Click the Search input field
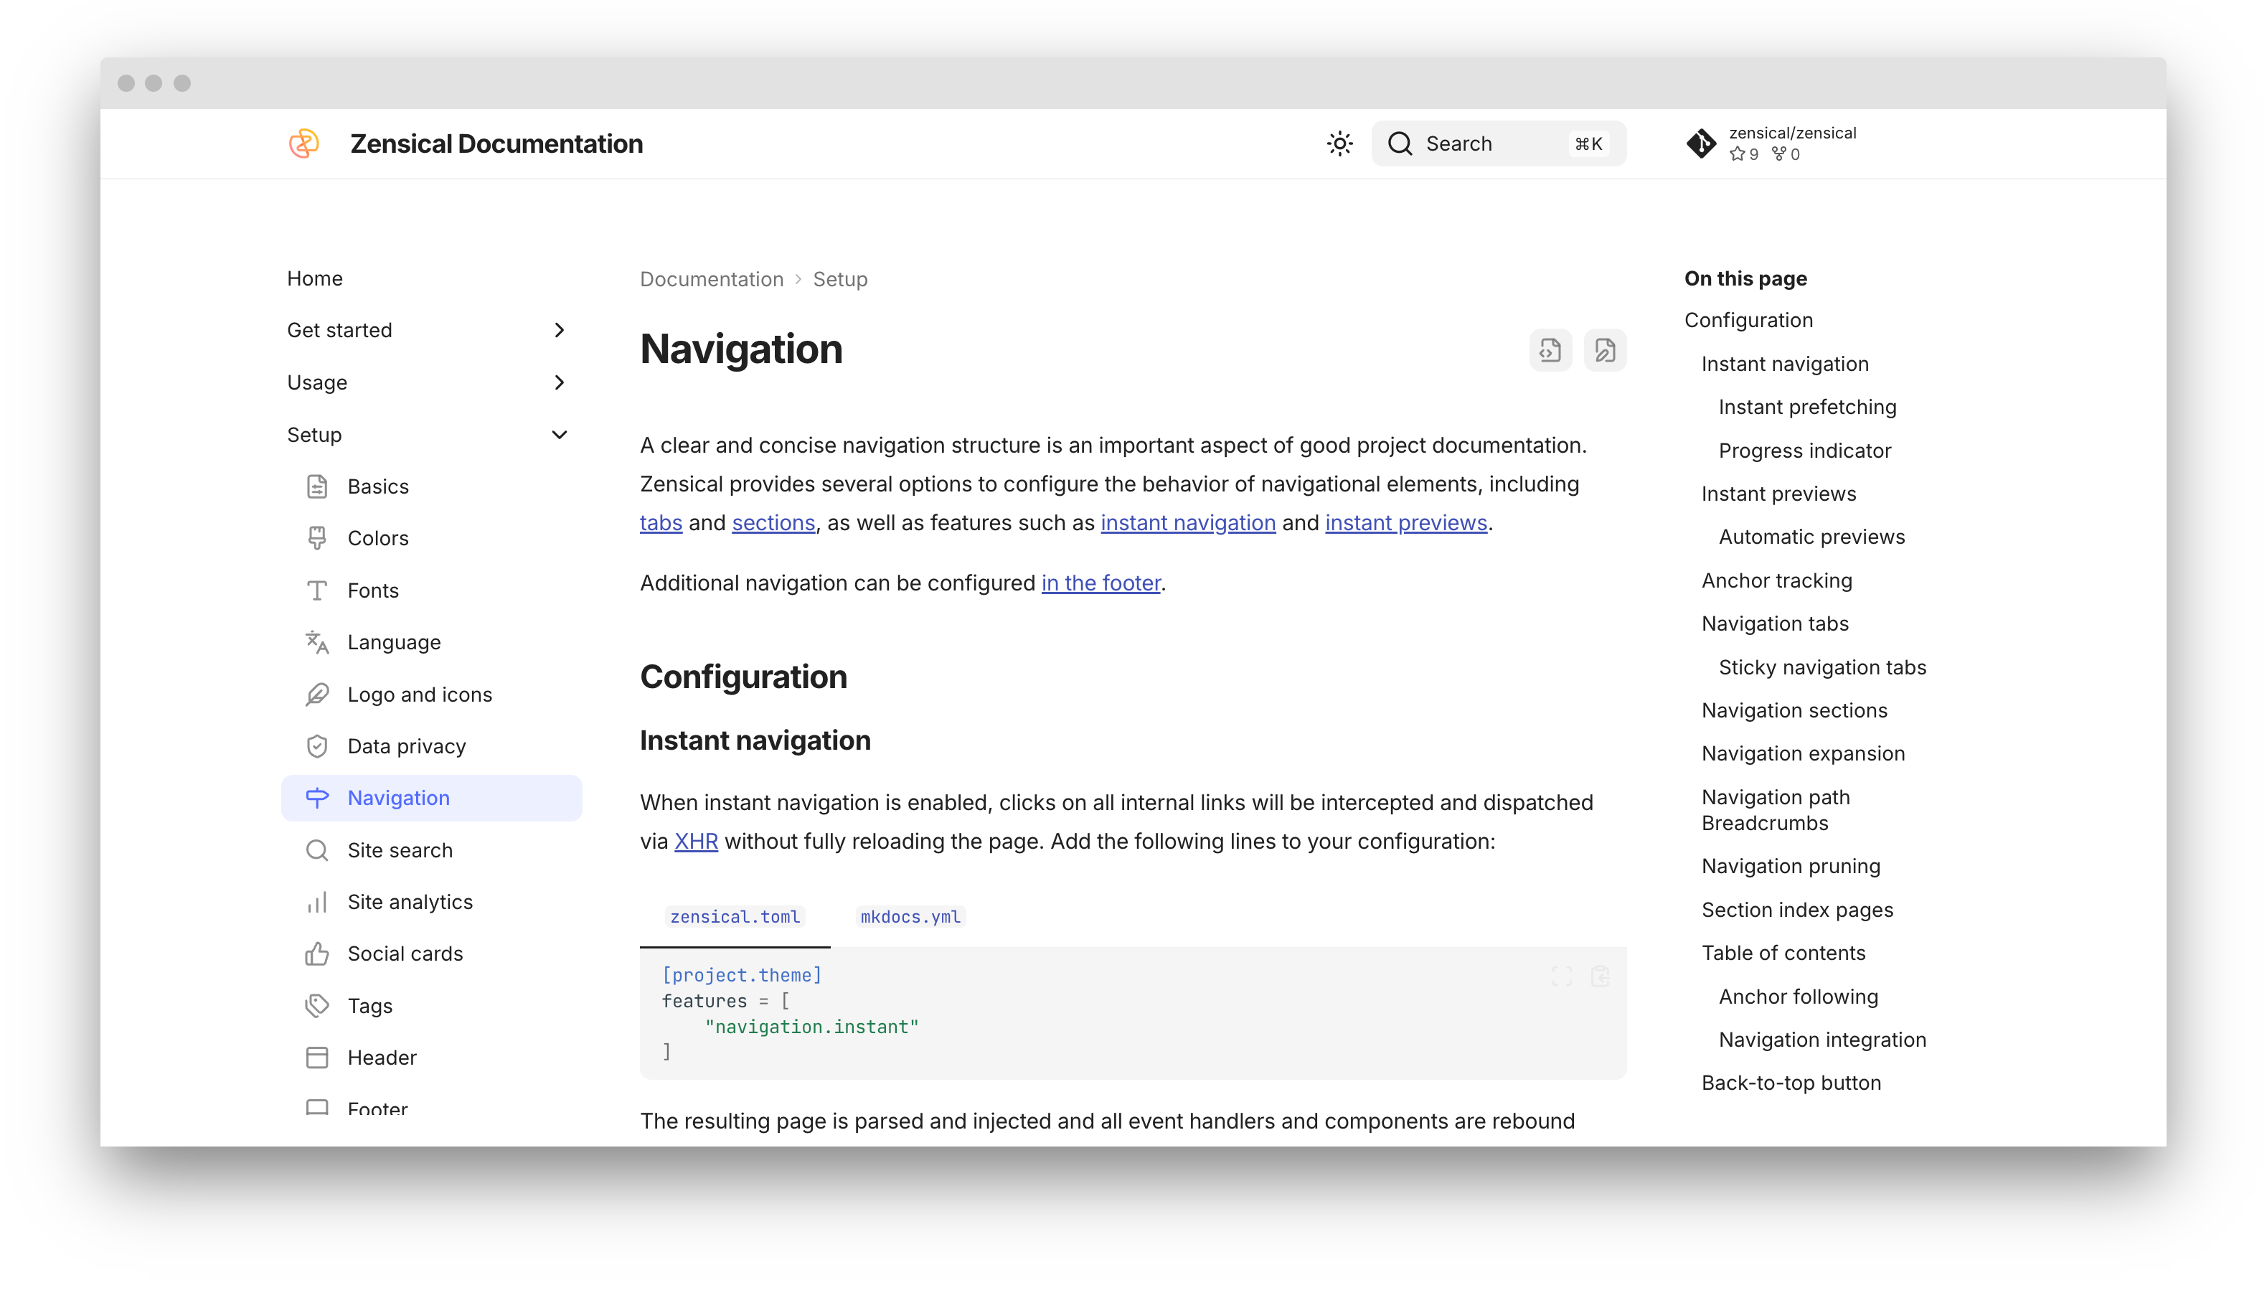2267x1290 pixels. (x=1497, y=143)
